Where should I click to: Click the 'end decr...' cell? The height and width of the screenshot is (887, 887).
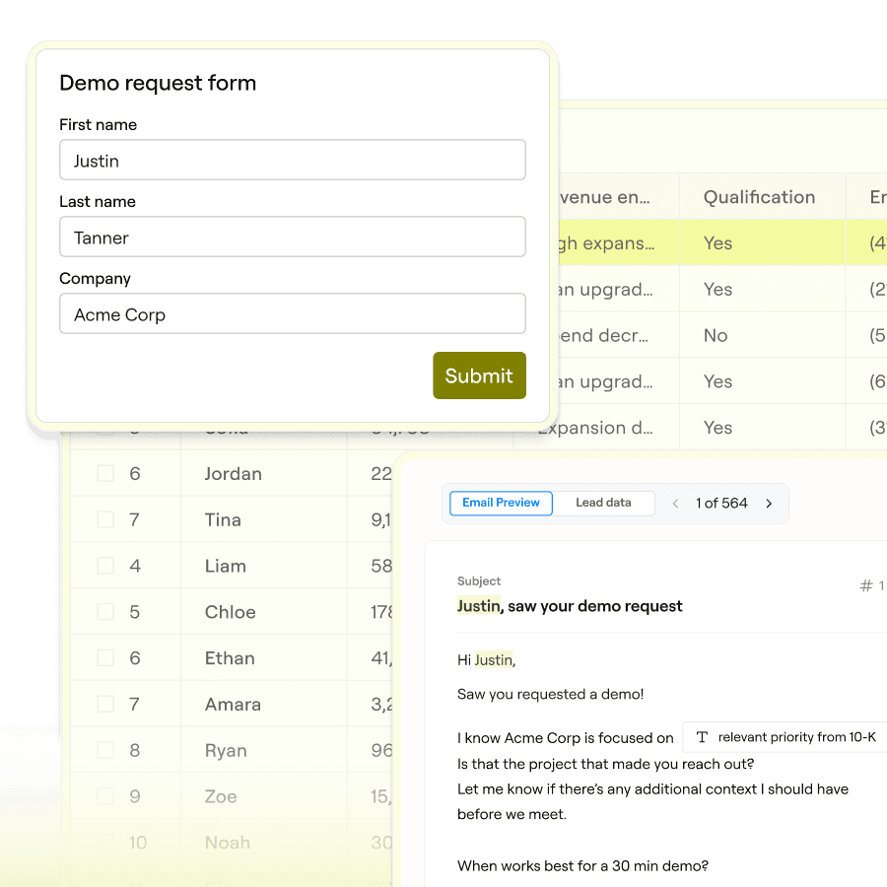click(x=619, y=335)
